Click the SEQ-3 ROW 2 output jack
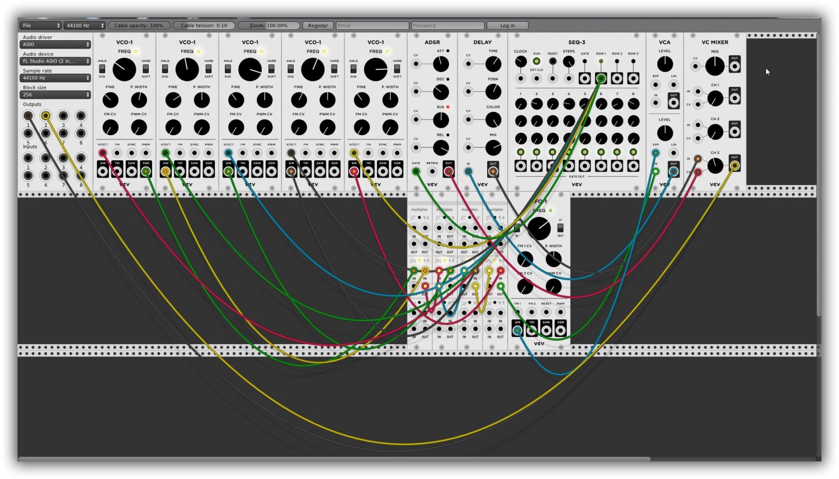The width and height of the screenshot is (839, 479). click(617, 78)
